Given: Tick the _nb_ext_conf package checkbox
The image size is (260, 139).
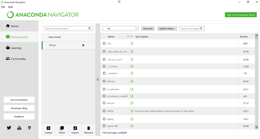Looking at the screenshot, I should [x=104, y=59].
